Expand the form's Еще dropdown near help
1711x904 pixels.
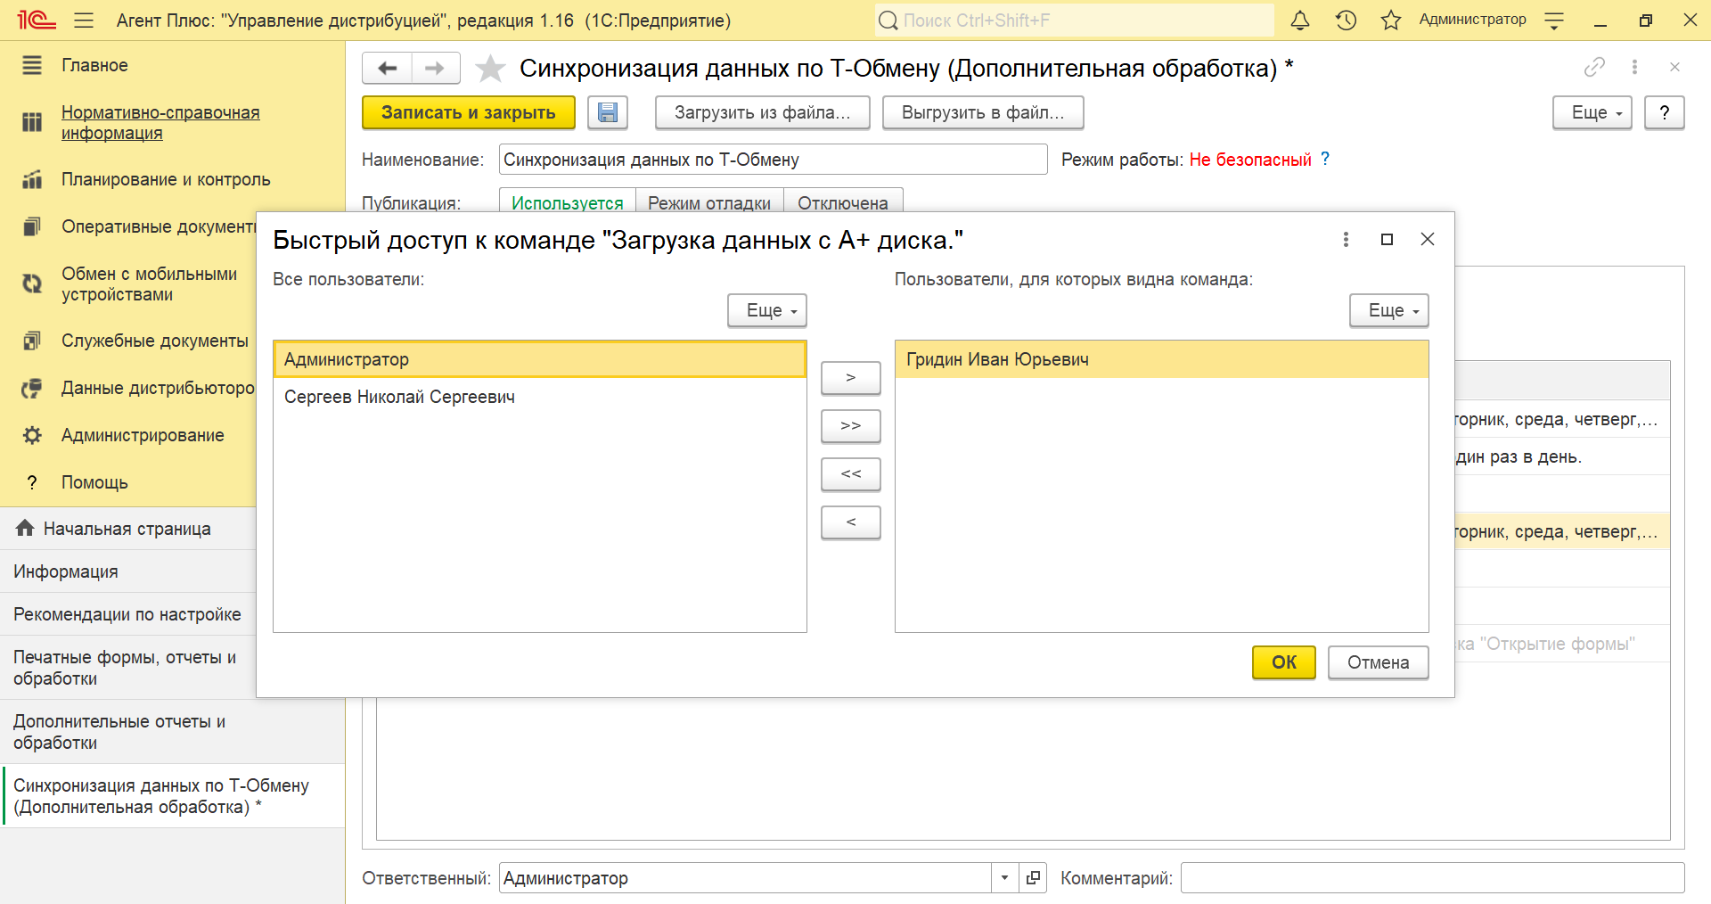1592,112
